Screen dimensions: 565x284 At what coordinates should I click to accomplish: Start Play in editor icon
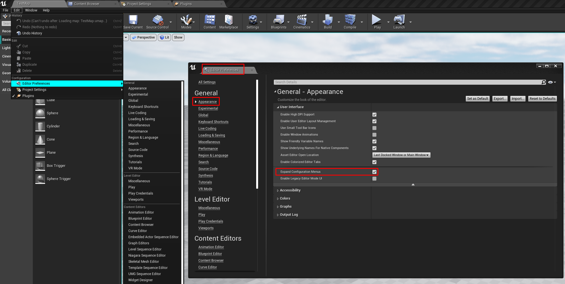pos(376,20)
